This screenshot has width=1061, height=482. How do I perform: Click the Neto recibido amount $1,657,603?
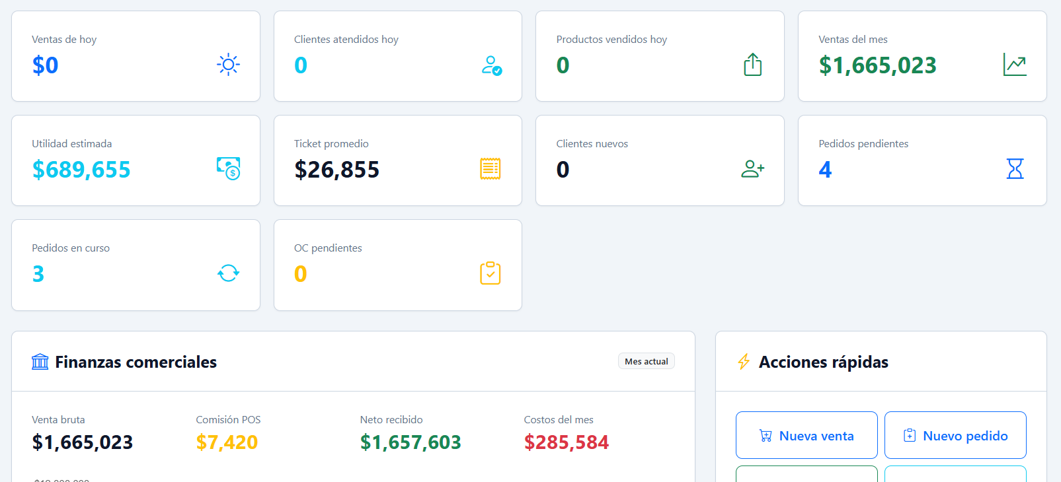411,442
